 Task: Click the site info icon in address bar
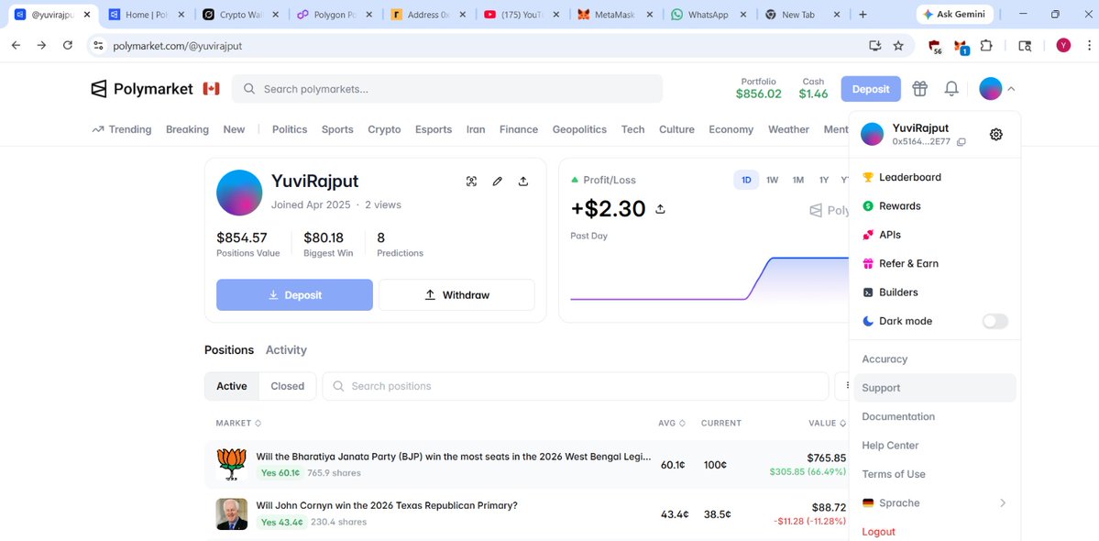click(99, 46)
